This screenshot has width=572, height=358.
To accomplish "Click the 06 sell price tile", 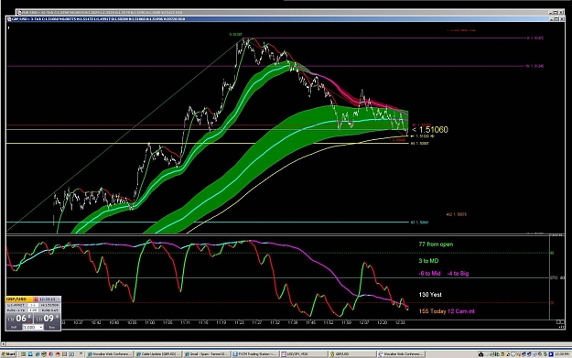I will tap(19, 319).
